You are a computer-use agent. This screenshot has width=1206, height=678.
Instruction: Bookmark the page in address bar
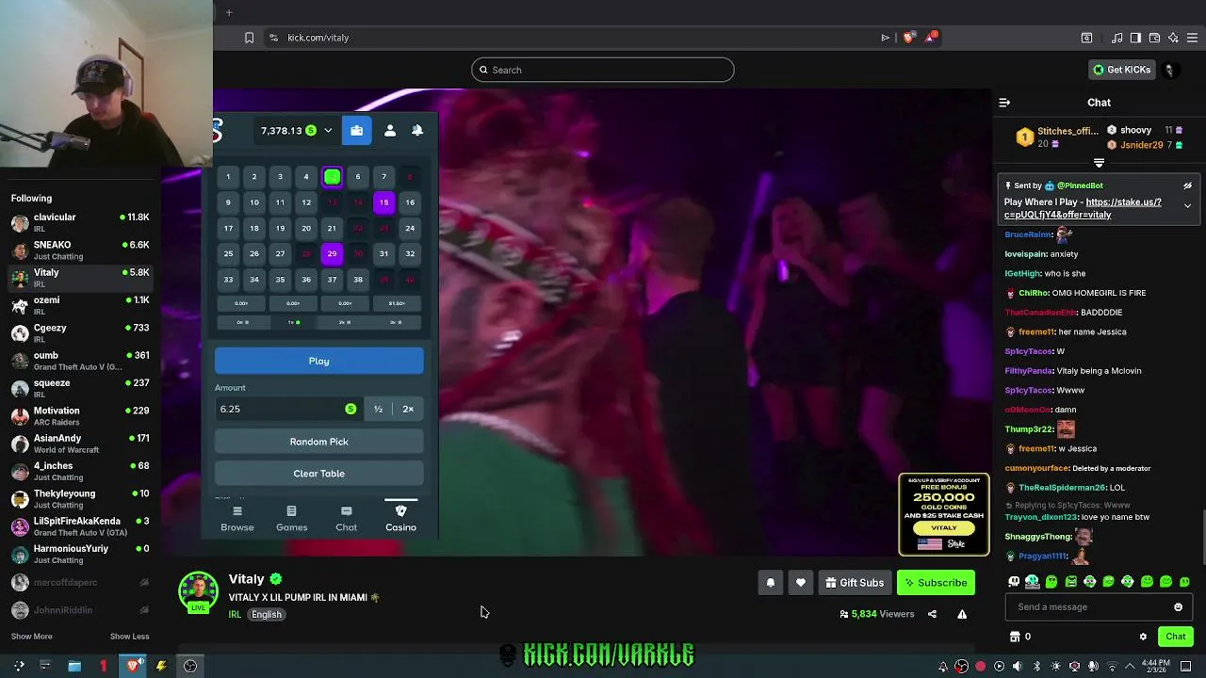249,38
